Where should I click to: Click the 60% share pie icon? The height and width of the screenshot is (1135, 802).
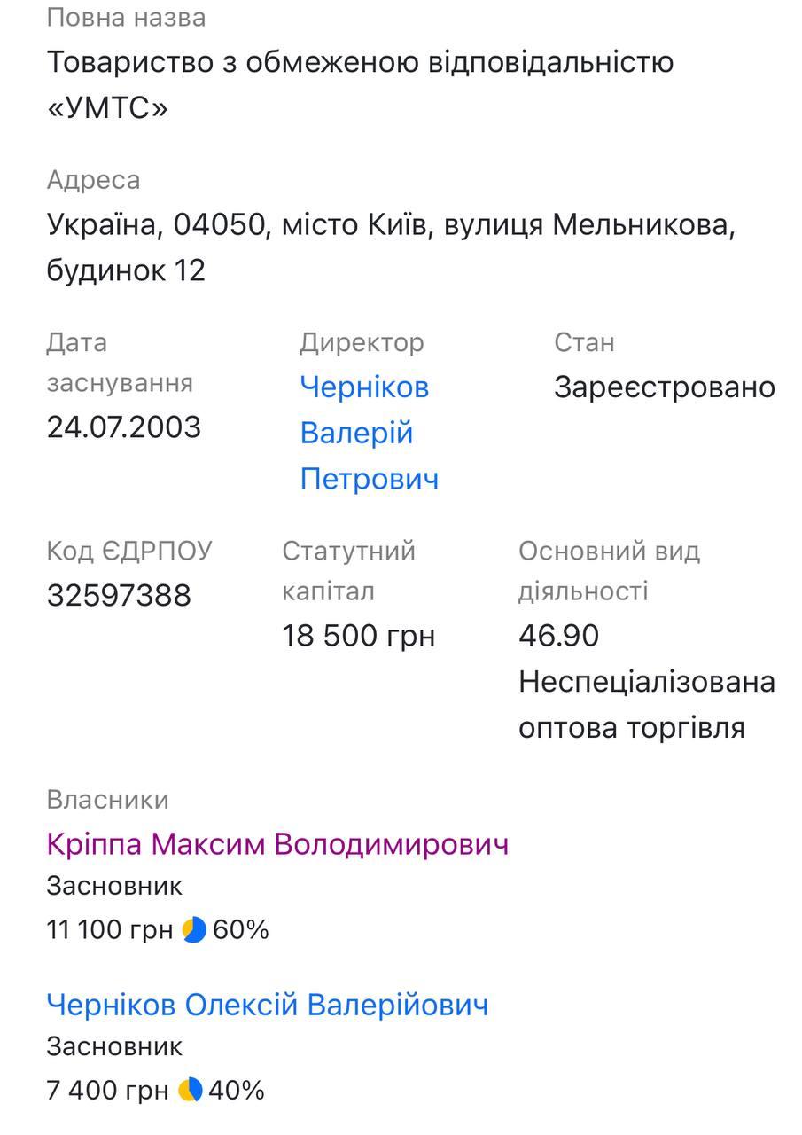pyautogui.click(x=194, y=929)
